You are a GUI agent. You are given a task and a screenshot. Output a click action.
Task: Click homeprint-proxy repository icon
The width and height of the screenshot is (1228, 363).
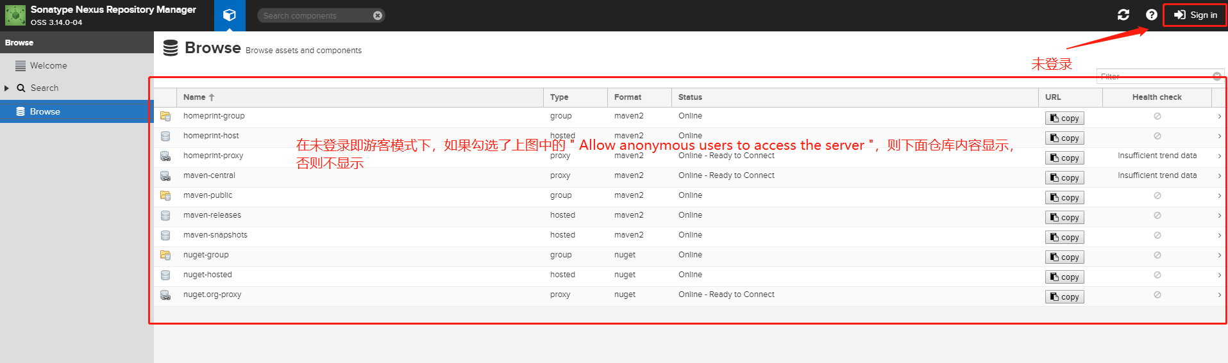(x=165, y=156)
